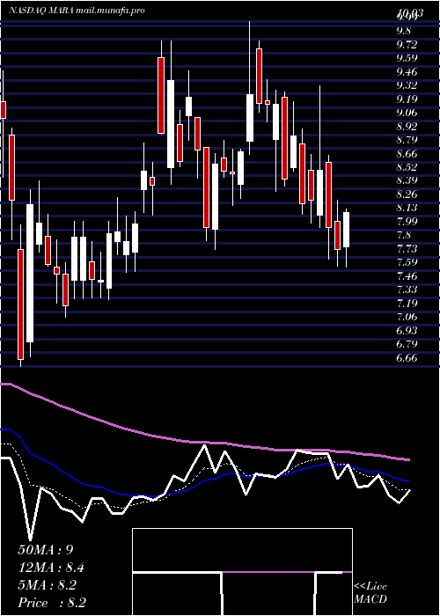Click the 6.66 price axis label
This screenshot has height=616, width=440.
click(407, 358)
